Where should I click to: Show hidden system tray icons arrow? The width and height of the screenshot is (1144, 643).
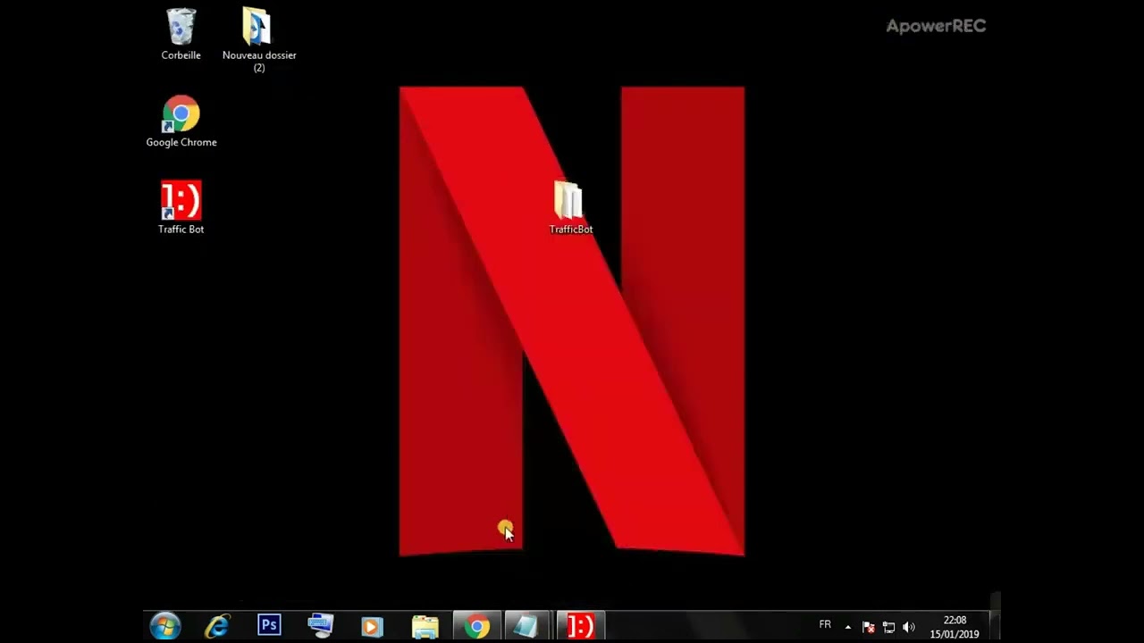848,627
